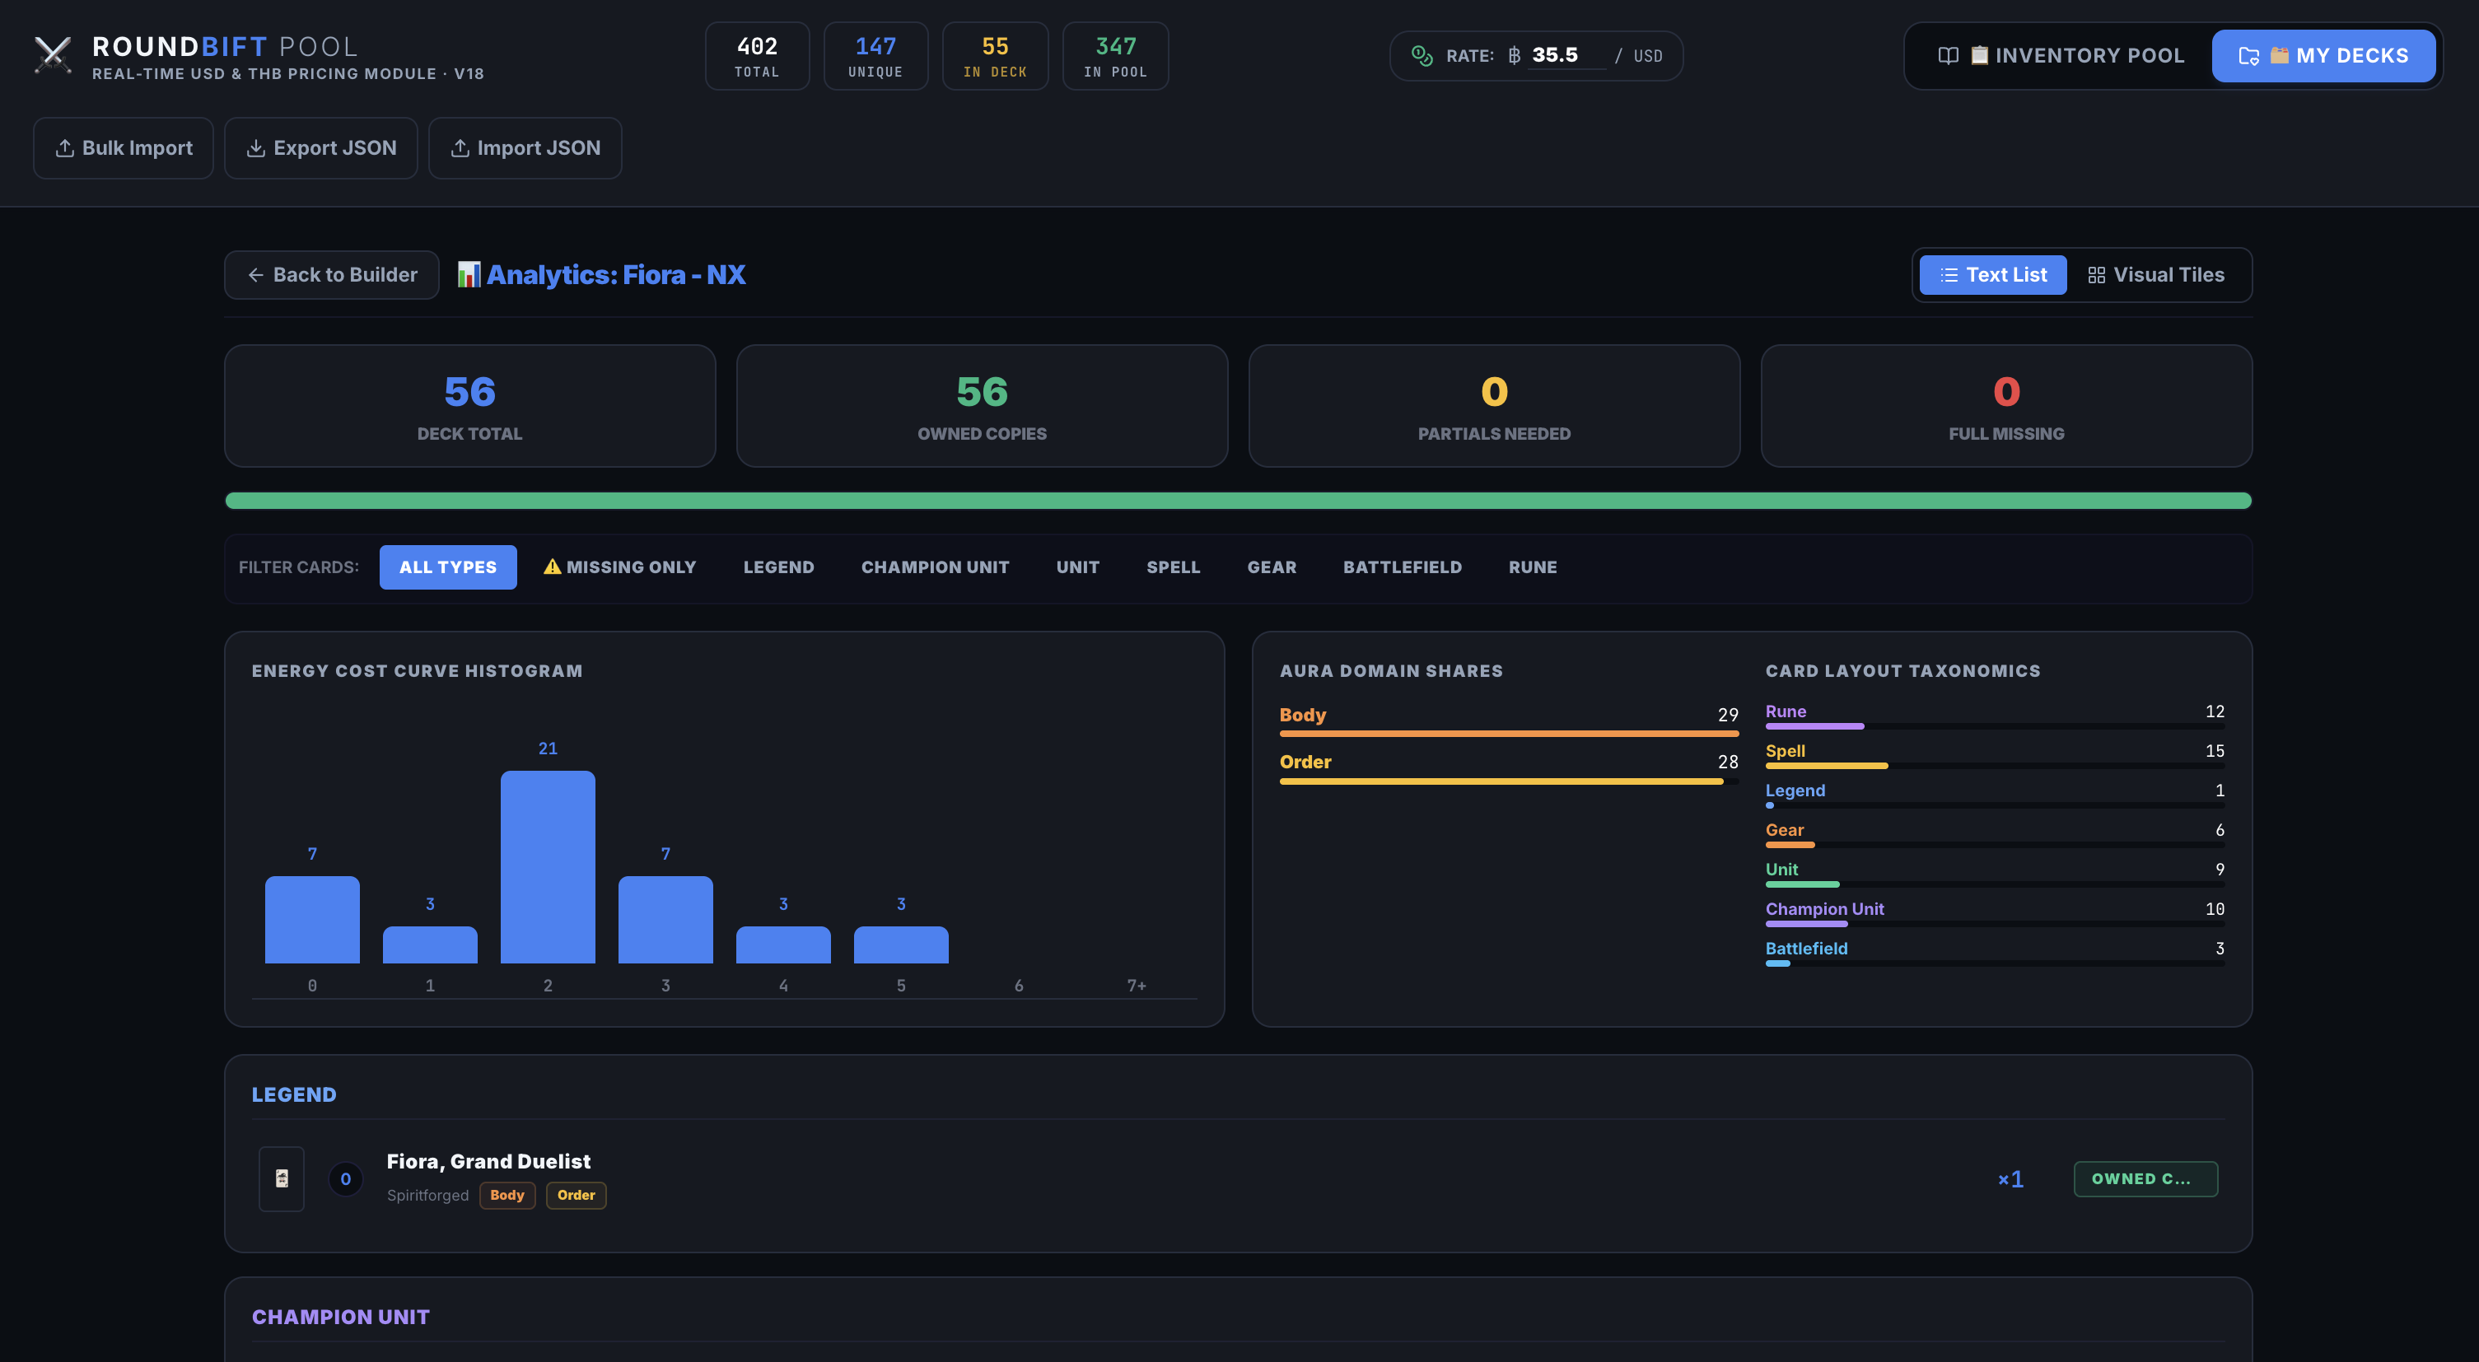2479x1362 pixels.
Task: Click the 147 Unique counter
Action: [875, 56]
